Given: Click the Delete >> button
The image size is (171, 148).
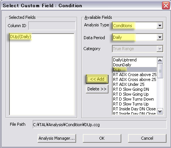Looking at the screenshot, I should pos(97,89).
